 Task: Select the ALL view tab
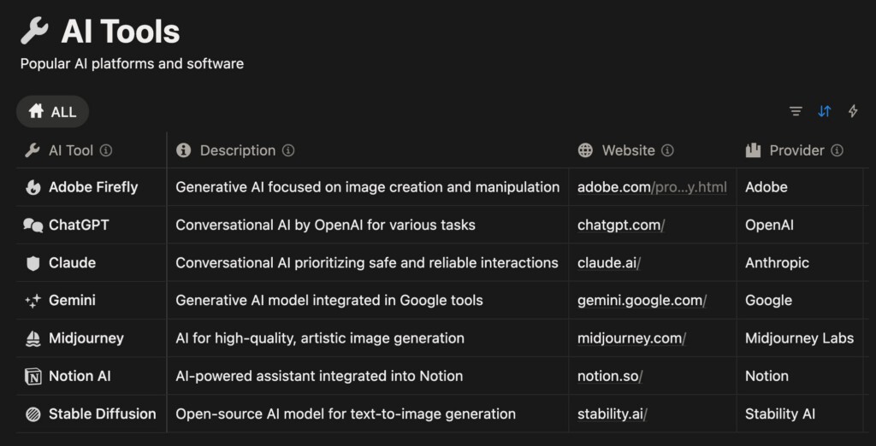(x=52, y=111)
